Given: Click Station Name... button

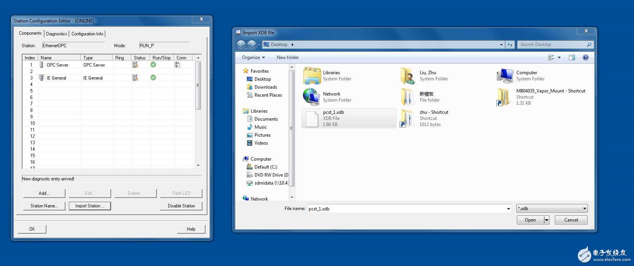Looking at the screenshot, I should click(44, 206).
